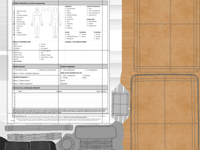The width and height of the screenshot is (200, 150).
Task: Tick the 'Air Ambulance' checkbox
Action: coord(85,70)
